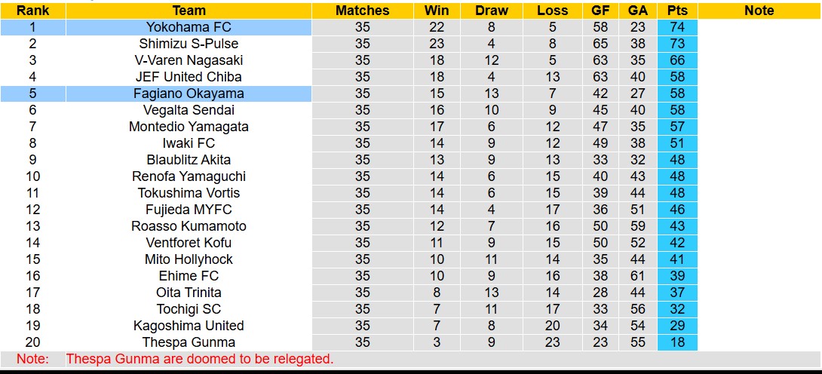The height and width of the screenshot is (374, 822).
Task: Open Fagiano Okayama team entry
Action: (189, 93)
